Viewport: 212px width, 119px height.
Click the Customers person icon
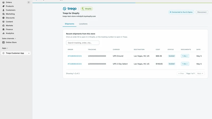3,10
